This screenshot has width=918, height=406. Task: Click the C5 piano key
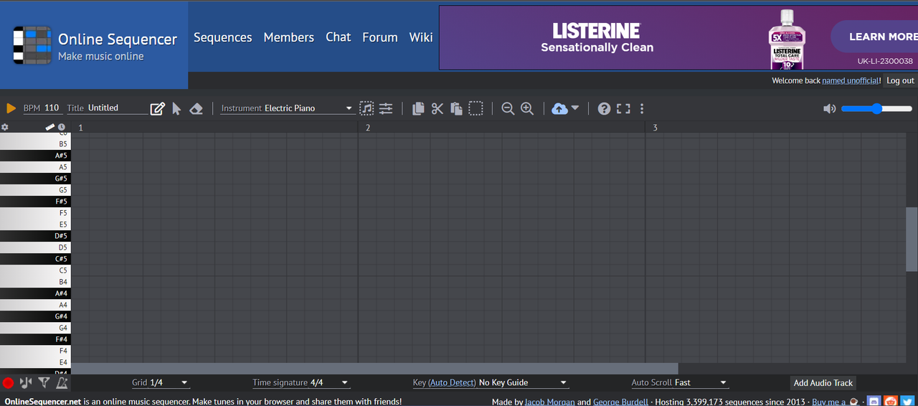[35, 270]
